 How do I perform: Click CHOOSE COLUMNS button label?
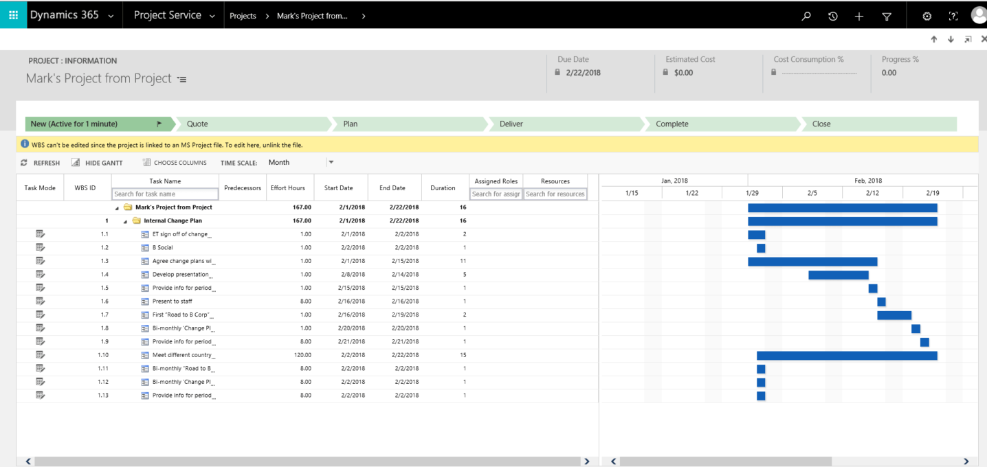[180, 163]
